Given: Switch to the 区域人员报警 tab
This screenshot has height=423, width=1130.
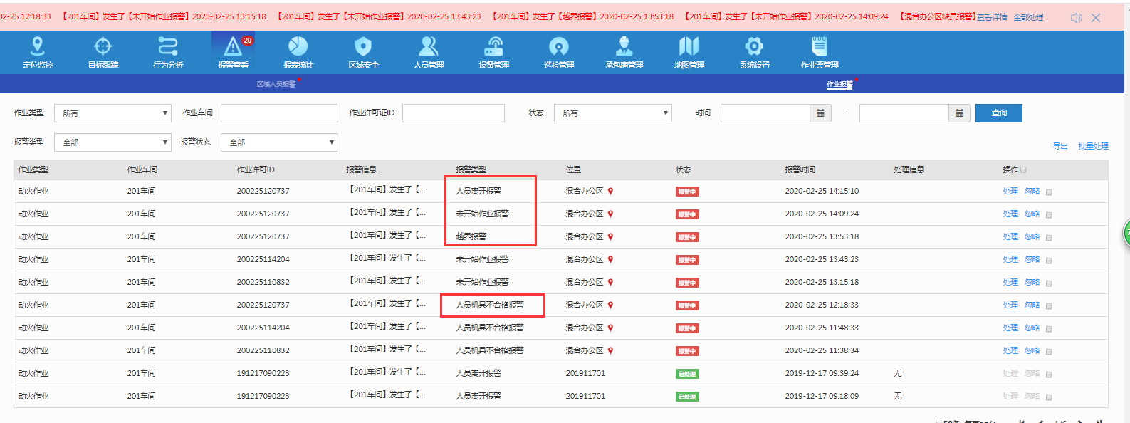Looking at the screenshot, I should (276, 84).
